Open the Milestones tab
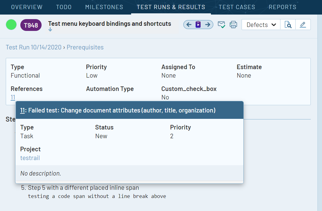322x211 pixels. pyautogui.click(x=104, y=7)
